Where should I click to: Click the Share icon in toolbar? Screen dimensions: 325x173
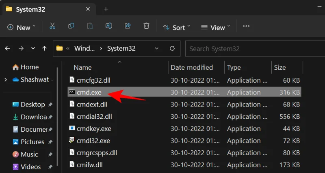(128, 26)
